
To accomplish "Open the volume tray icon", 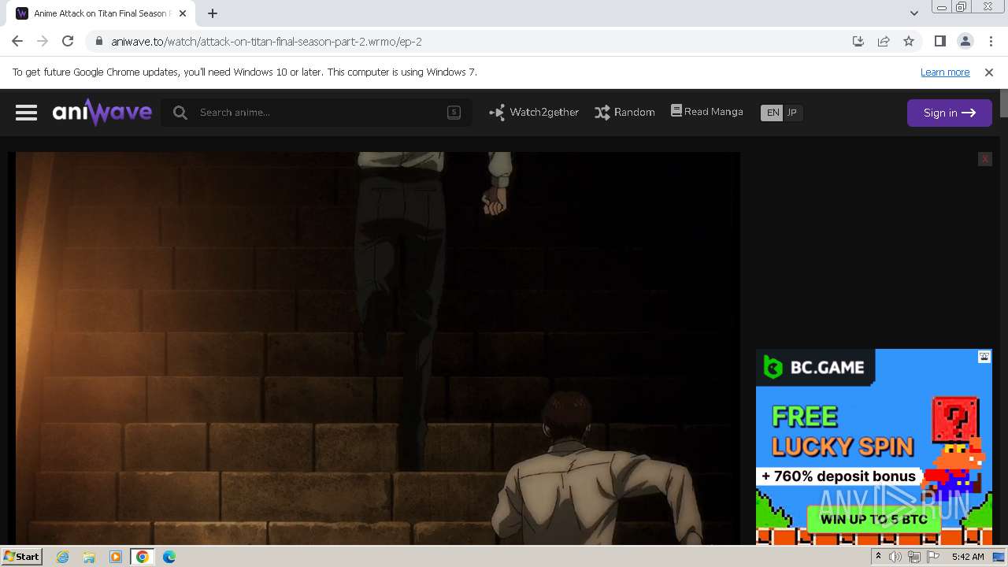I will pyautogui.click(x=895, y=557).
